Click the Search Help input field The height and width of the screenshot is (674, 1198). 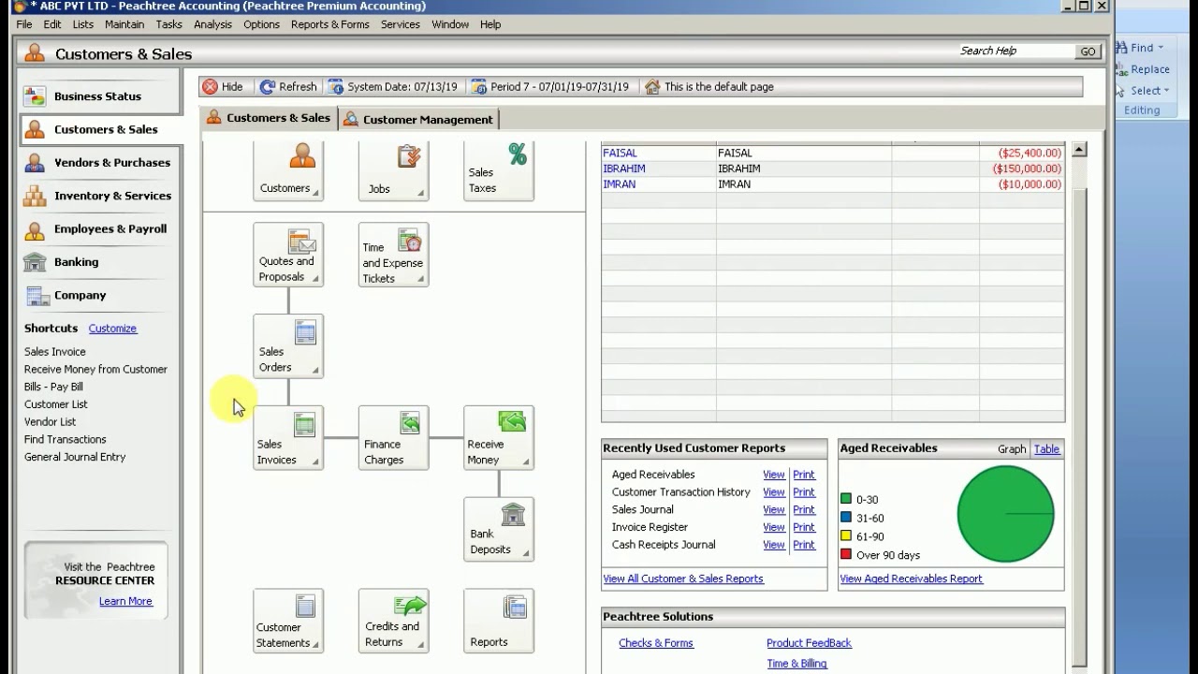pos(1014,51)
